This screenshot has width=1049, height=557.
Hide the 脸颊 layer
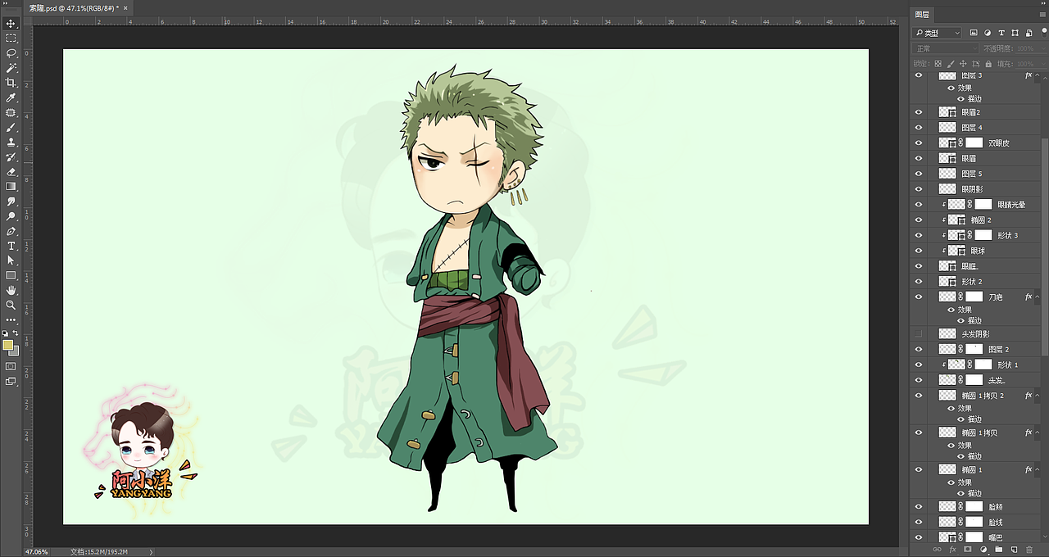919,506
